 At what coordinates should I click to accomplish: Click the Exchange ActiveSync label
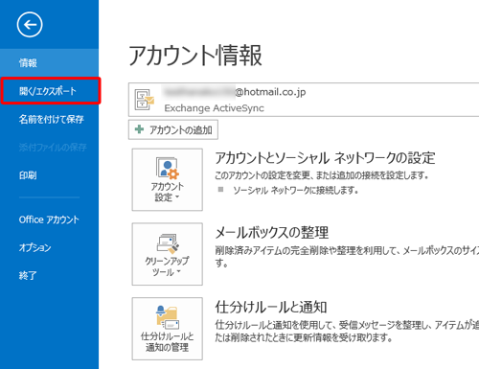click(x=214, y=108)
